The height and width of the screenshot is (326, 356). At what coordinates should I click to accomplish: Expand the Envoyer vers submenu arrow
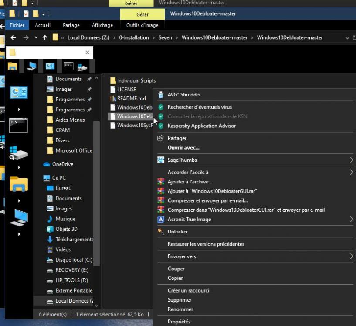click(351, 256)
